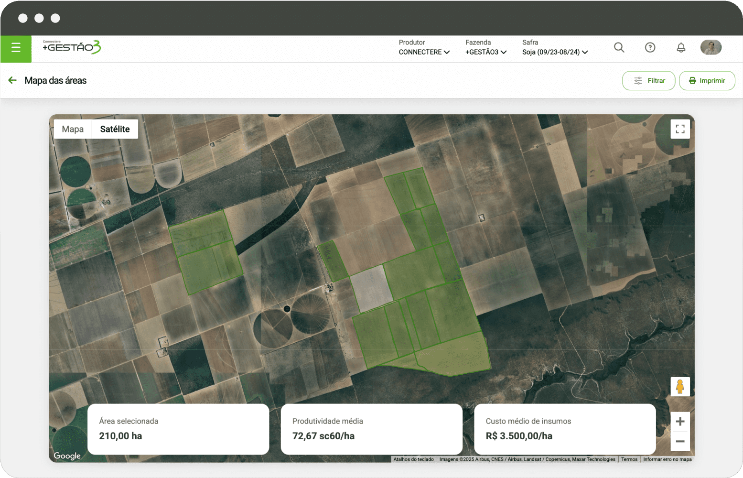
Task: Click the Imprimir button
Action: click(707, 81)
